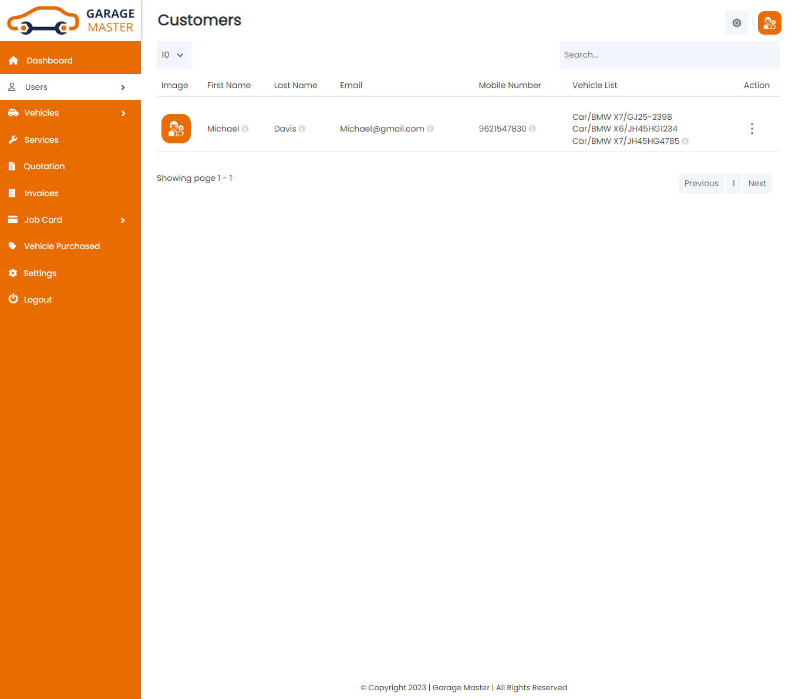
Task: Click the info icon next to mobile number
Action: tap(532, 129)
